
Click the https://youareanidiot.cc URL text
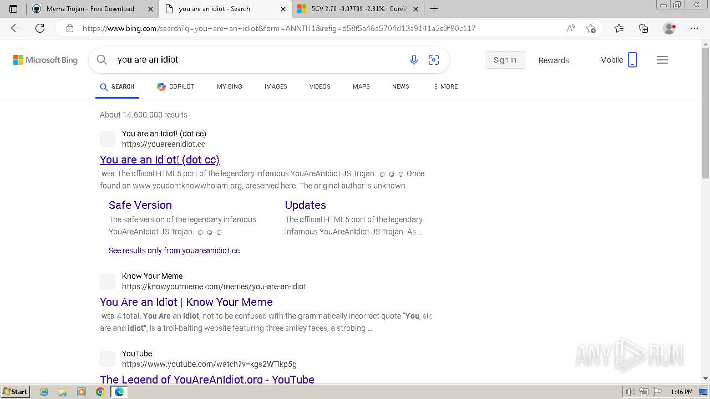click(164, 144)
